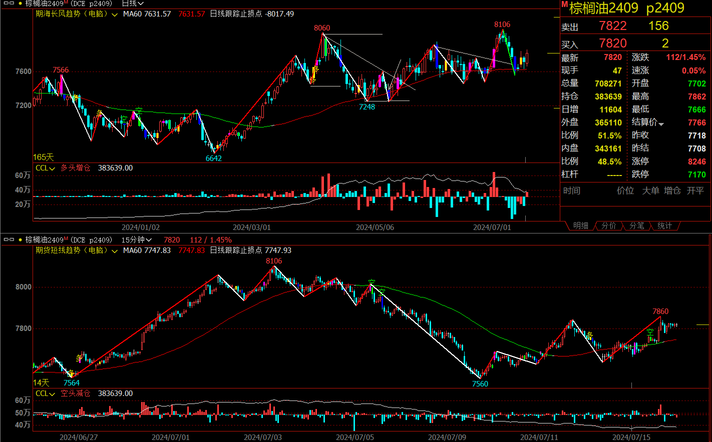The width and height of the screenshot is (712, 442).
Task: Expand the 结算价 dropdown arrow
Action: (661, 123)
